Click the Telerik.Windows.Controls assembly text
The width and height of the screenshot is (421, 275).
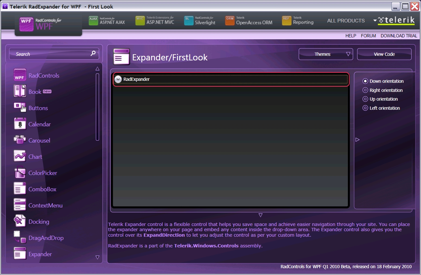(x=206, y=246)
